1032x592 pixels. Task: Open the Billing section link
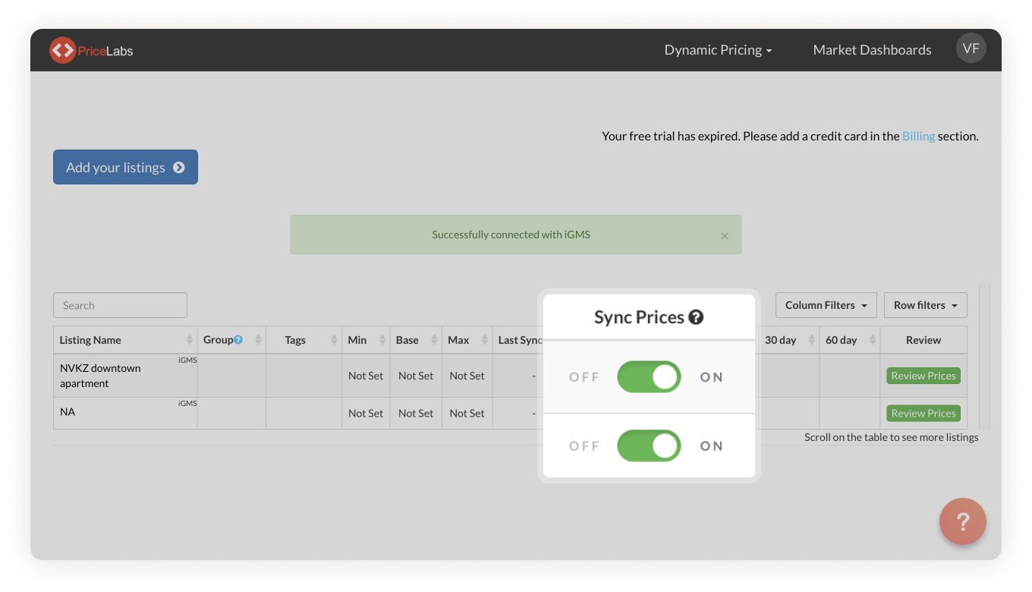point(918,137)
